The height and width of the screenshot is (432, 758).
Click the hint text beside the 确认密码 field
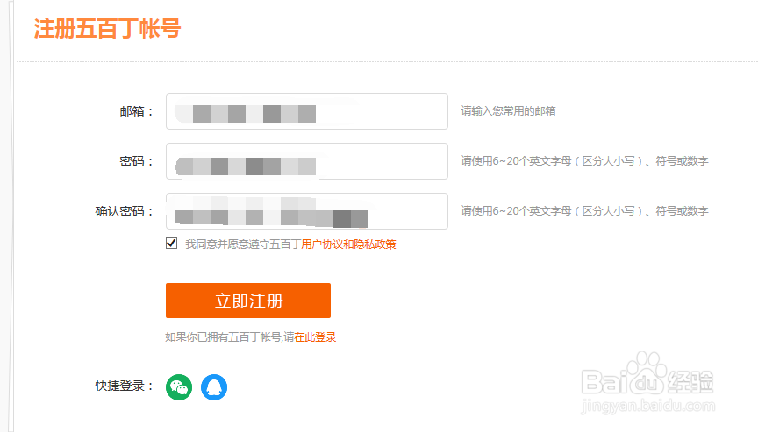584,211
